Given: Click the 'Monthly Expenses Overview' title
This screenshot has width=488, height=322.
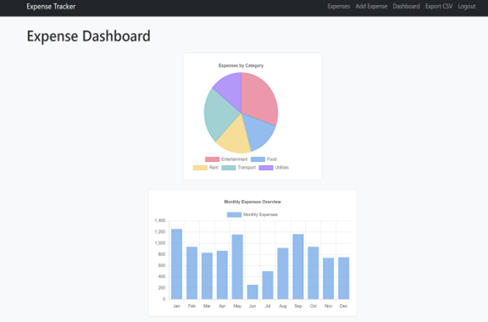Looking at the screenshot, I should pyautogui.click(x=252, y=202).
